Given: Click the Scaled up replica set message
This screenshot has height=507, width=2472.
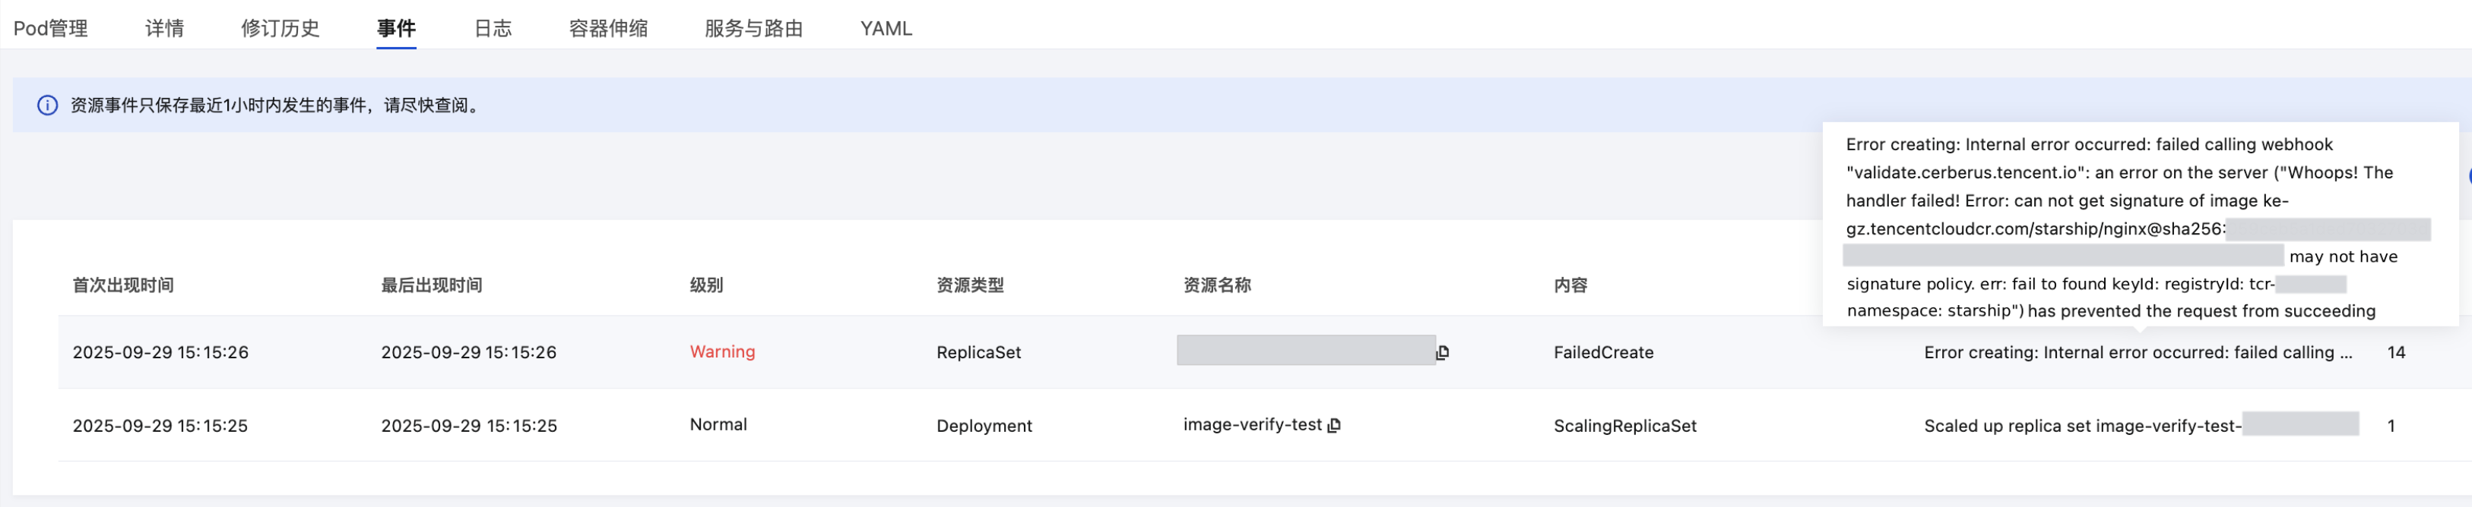Looking at the screenshot, I should pyautogui.click(x=2081, y=426).
